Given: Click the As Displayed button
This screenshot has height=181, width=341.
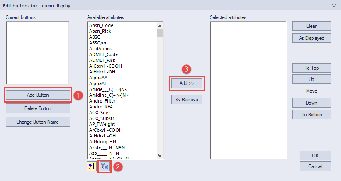Looking at the screenshot, I should (x=312, y=38).
